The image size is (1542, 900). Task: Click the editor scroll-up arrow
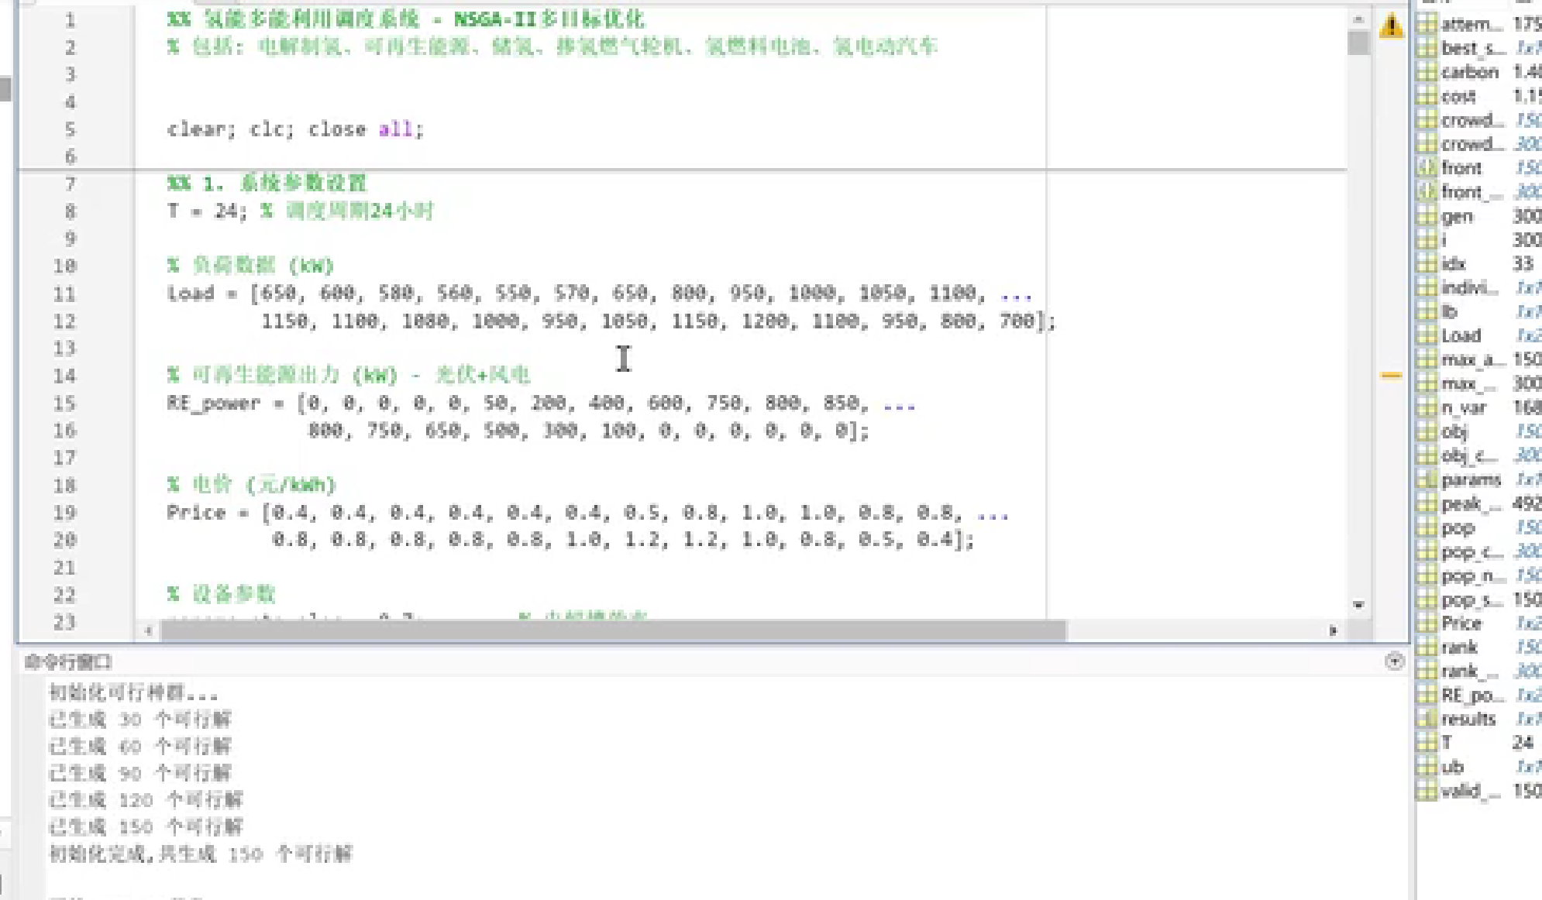pos(1358,19)
